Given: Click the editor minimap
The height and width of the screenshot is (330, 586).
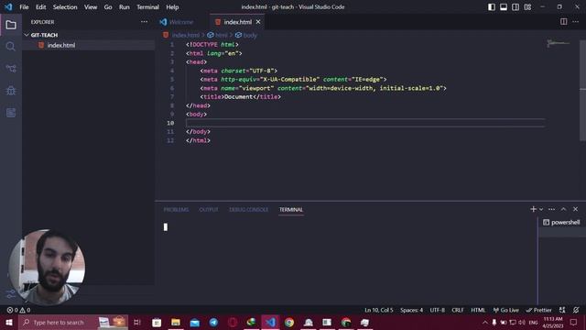Looking at the screenshot, I should click(559, 43).
